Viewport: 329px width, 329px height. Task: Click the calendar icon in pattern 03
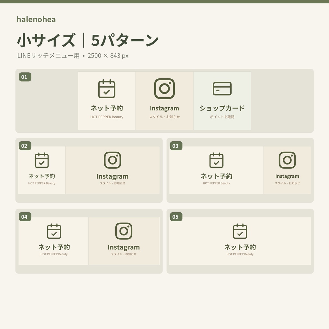(216, 160)
